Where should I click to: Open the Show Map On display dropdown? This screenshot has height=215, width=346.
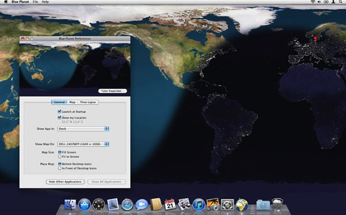(83, 144)
